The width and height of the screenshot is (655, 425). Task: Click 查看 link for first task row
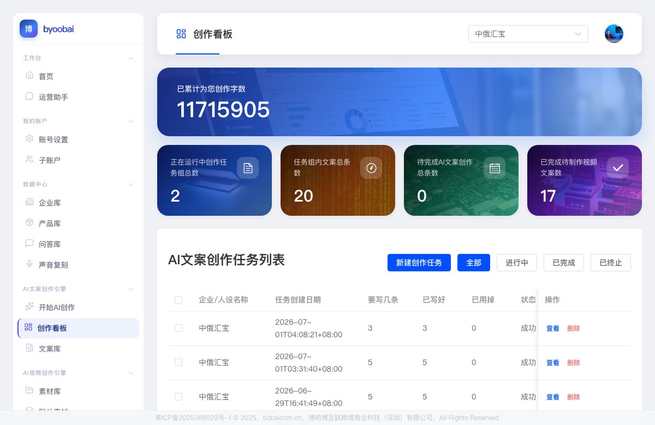click(553, 329)
